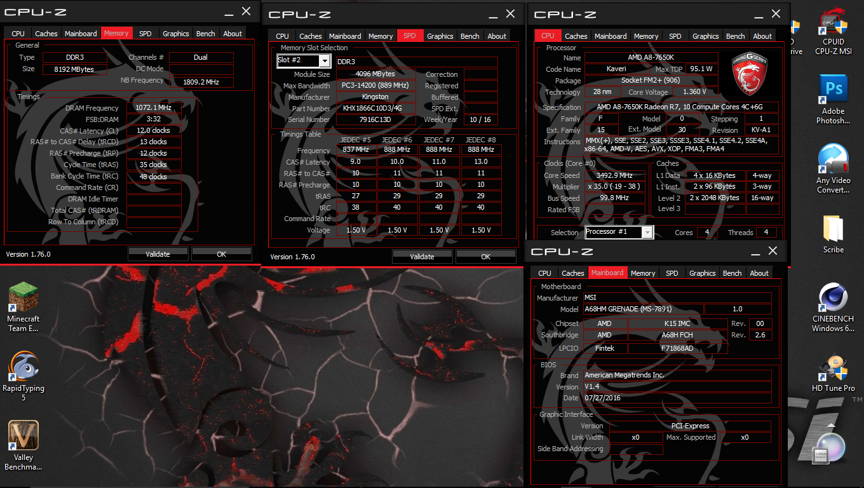This screenshot has width=864, height=488.
Task: Click the A68H FCH southbridge field
Action: [678, 335]
